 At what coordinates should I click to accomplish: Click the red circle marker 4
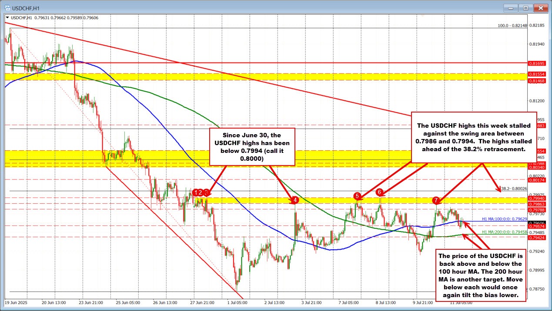295,200
